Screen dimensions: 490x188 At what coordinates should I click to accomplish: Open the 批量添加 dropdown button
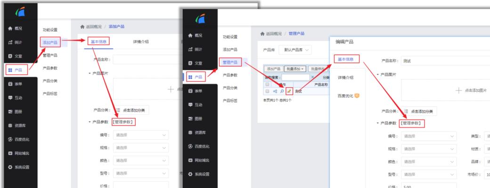coord(295,69)
